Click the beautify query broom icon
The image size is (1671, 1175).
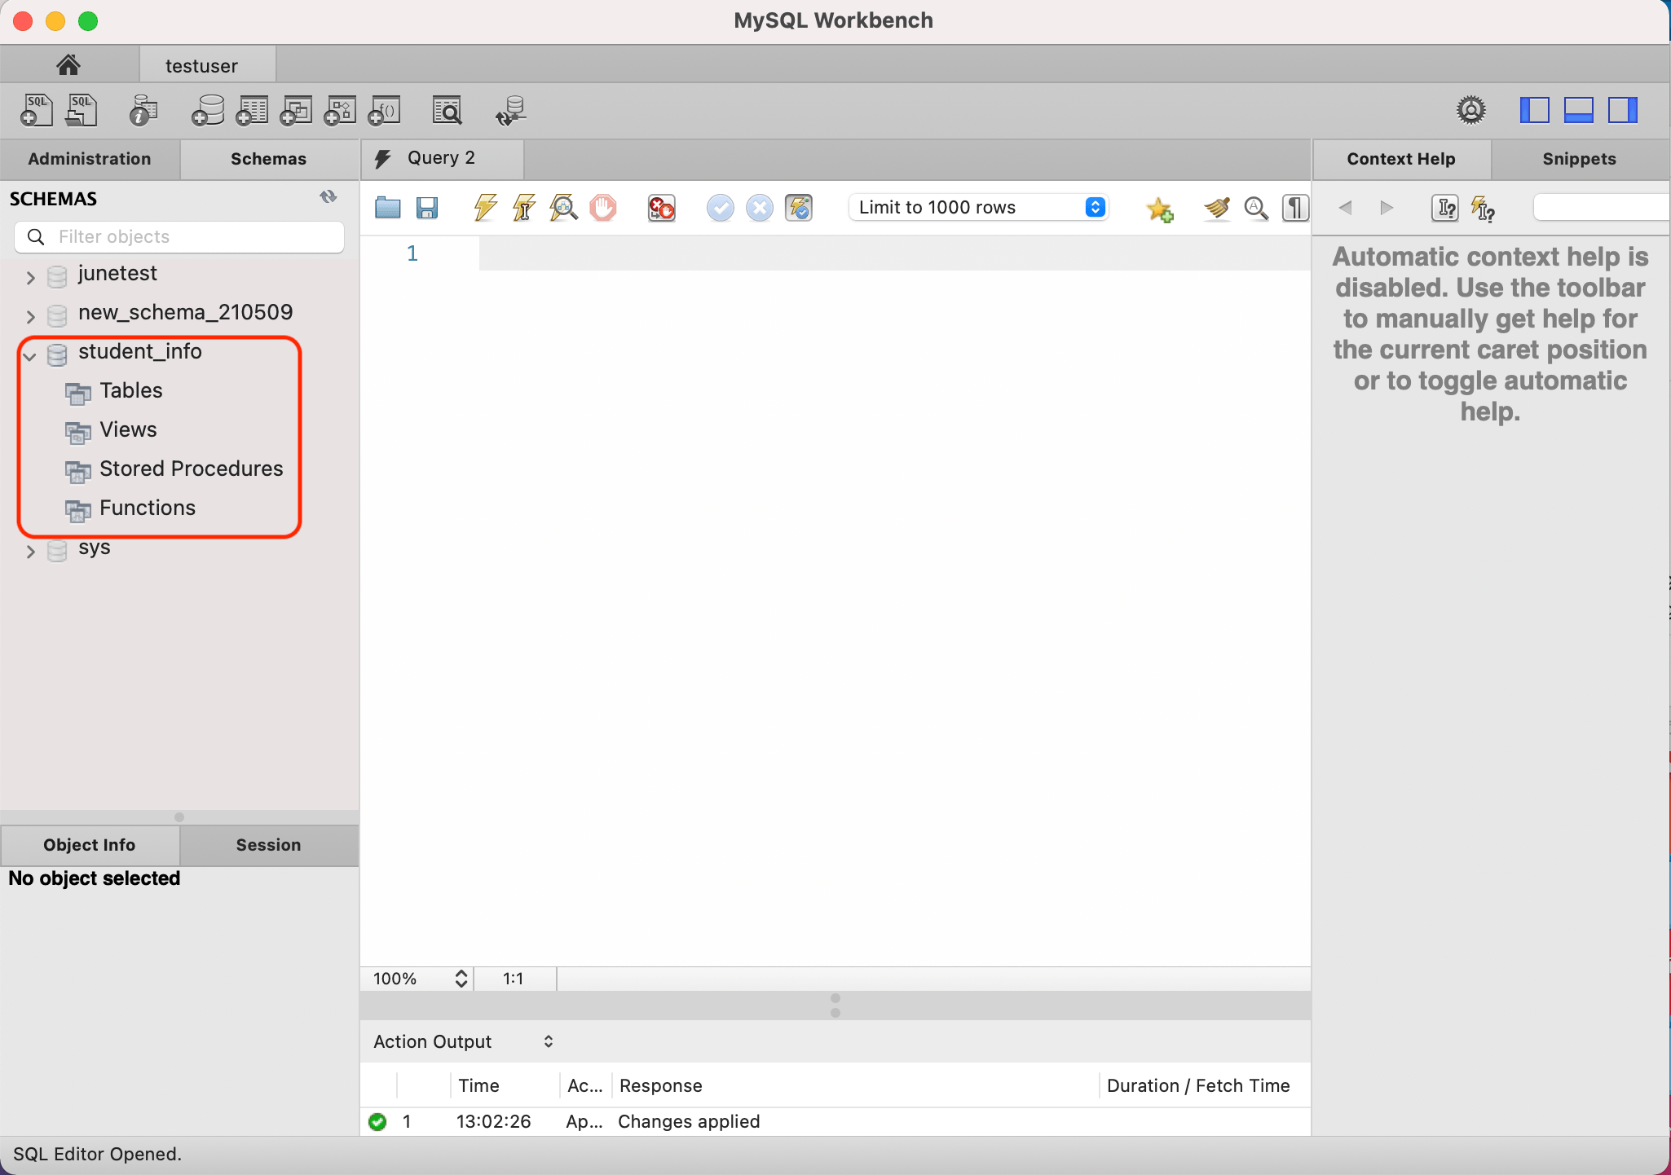click(x=1216, y=209)
